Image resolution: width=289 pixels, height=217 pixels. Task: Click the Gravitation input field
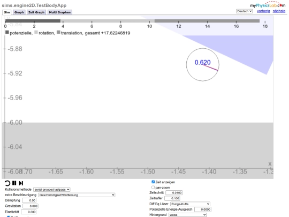[x=31, y=206]
